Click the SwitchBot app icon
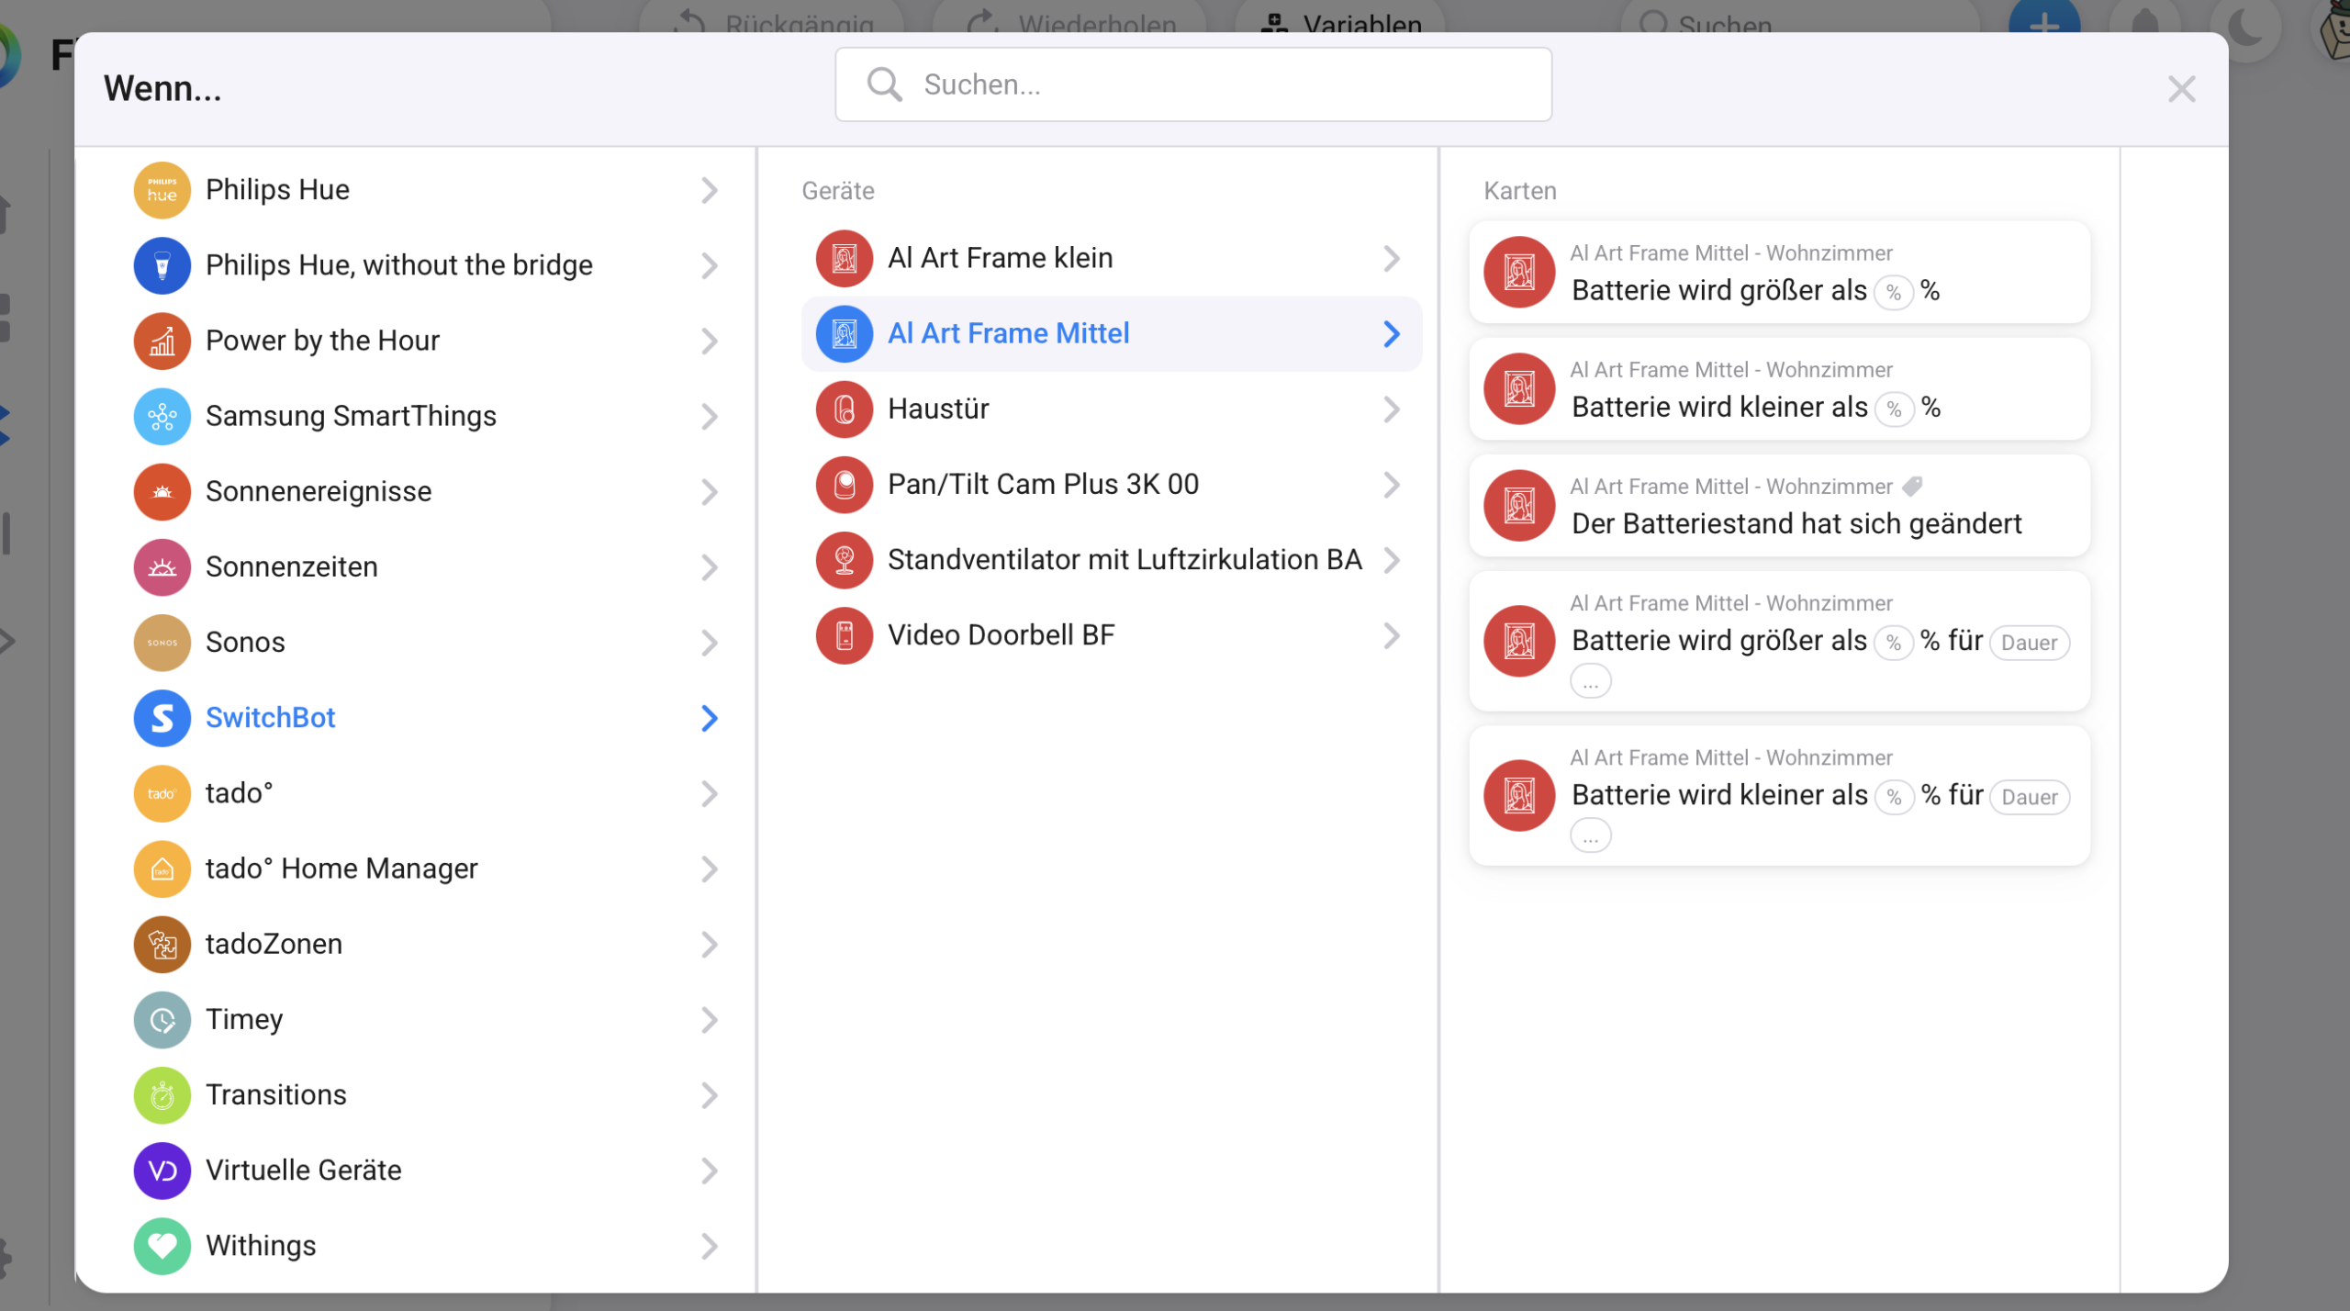This screenshot has width=2350, height=1311. click(x=162, y=717)
